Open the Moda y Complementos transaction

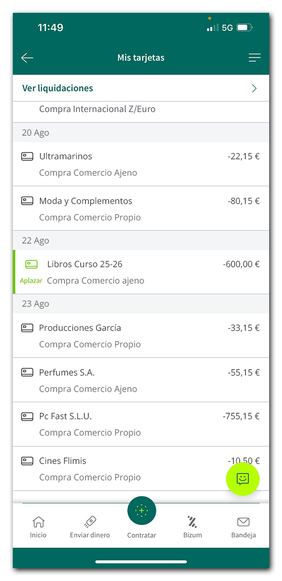141,208
